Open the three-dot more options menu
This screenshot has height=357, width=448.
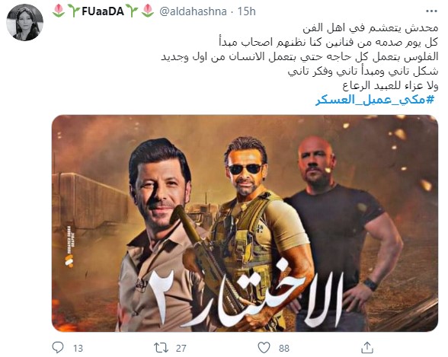tap(431, 11)
